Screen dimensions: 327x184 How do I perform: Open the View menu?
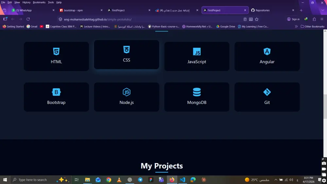coord(17,2)
